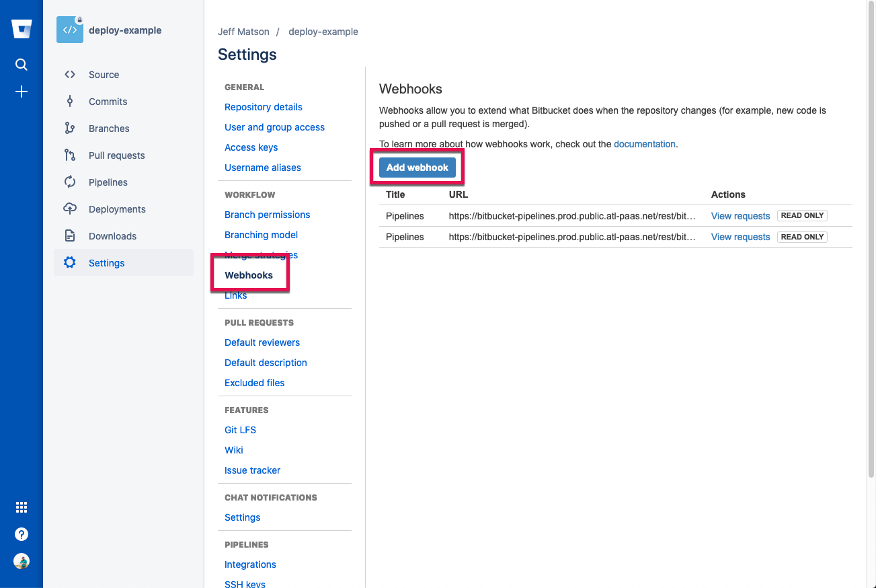Select Settings in the repository sidebar
Image resolution: width=876 pixels, height=588 pixels.
coord(124,263)
